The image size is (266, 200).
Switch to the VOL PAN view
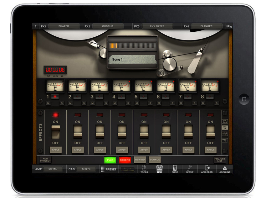coord(225,121)
